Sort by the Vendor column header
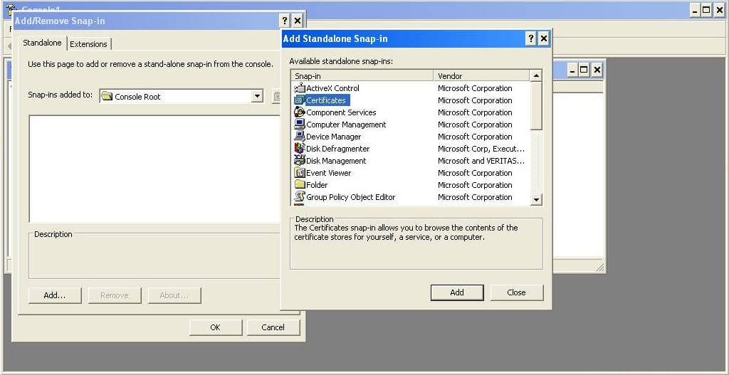 482,75
